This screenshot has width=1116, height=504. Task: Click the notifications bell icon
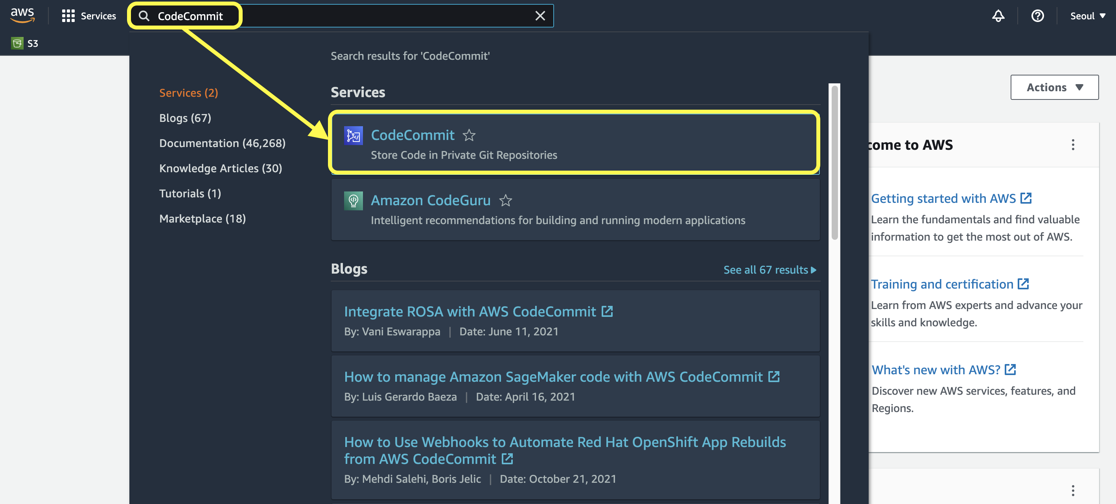(998, 16)
